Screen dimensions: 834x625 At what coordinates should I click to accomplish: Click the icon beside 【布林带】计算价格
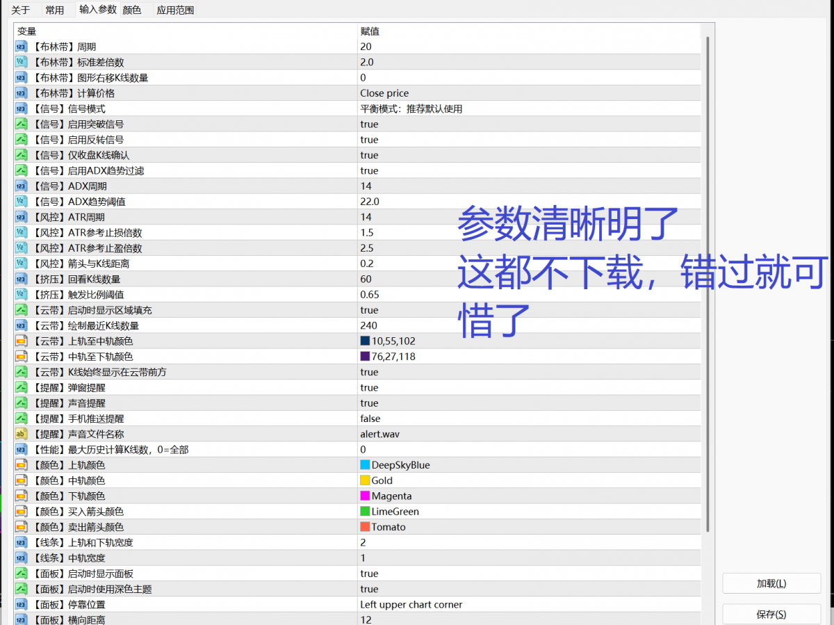coord(21,93)
